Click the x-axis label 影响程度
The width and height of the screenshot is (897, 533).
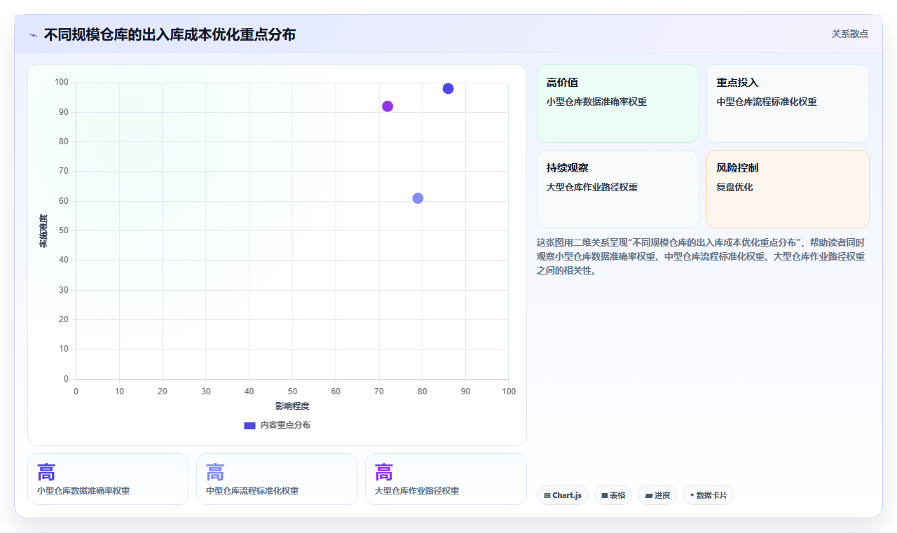click(292, 406)
